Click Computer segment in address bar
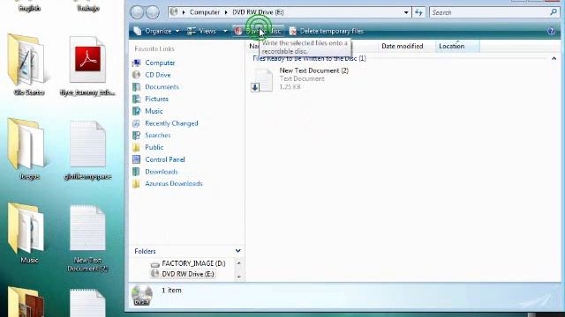 click(x=205, y=12)
